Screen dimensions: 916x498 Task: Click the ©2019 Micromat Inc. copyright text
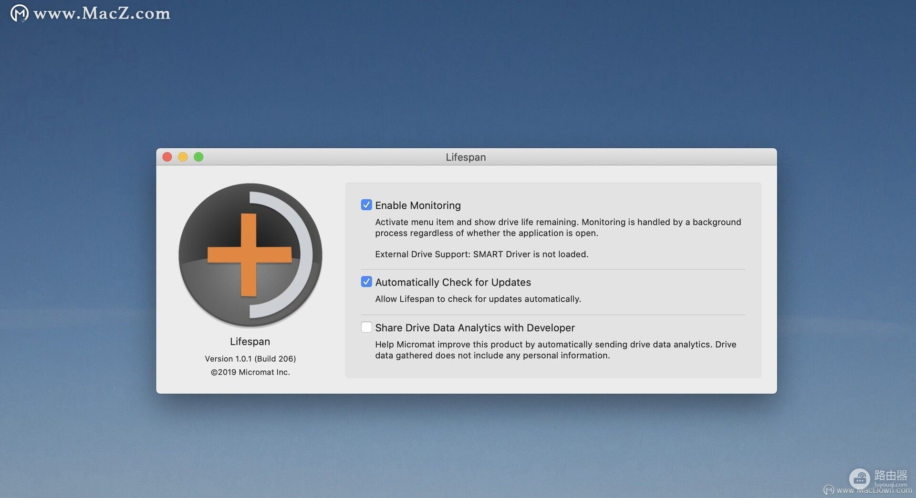point(250,372)
